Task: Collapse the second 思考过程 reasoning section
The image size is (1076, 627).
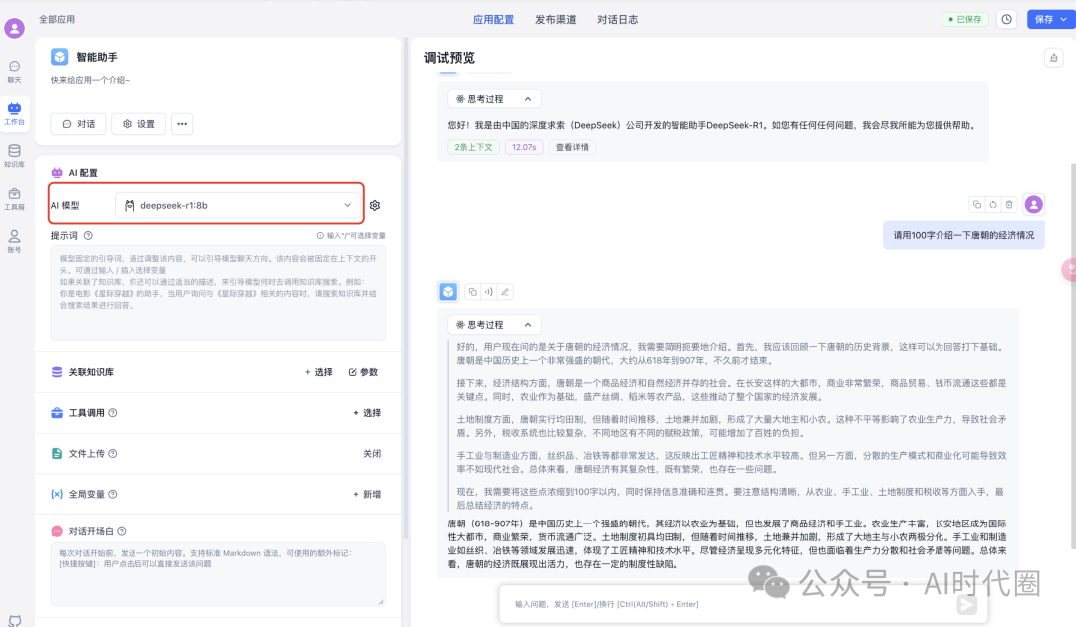Action: click(x=494, y=324)
